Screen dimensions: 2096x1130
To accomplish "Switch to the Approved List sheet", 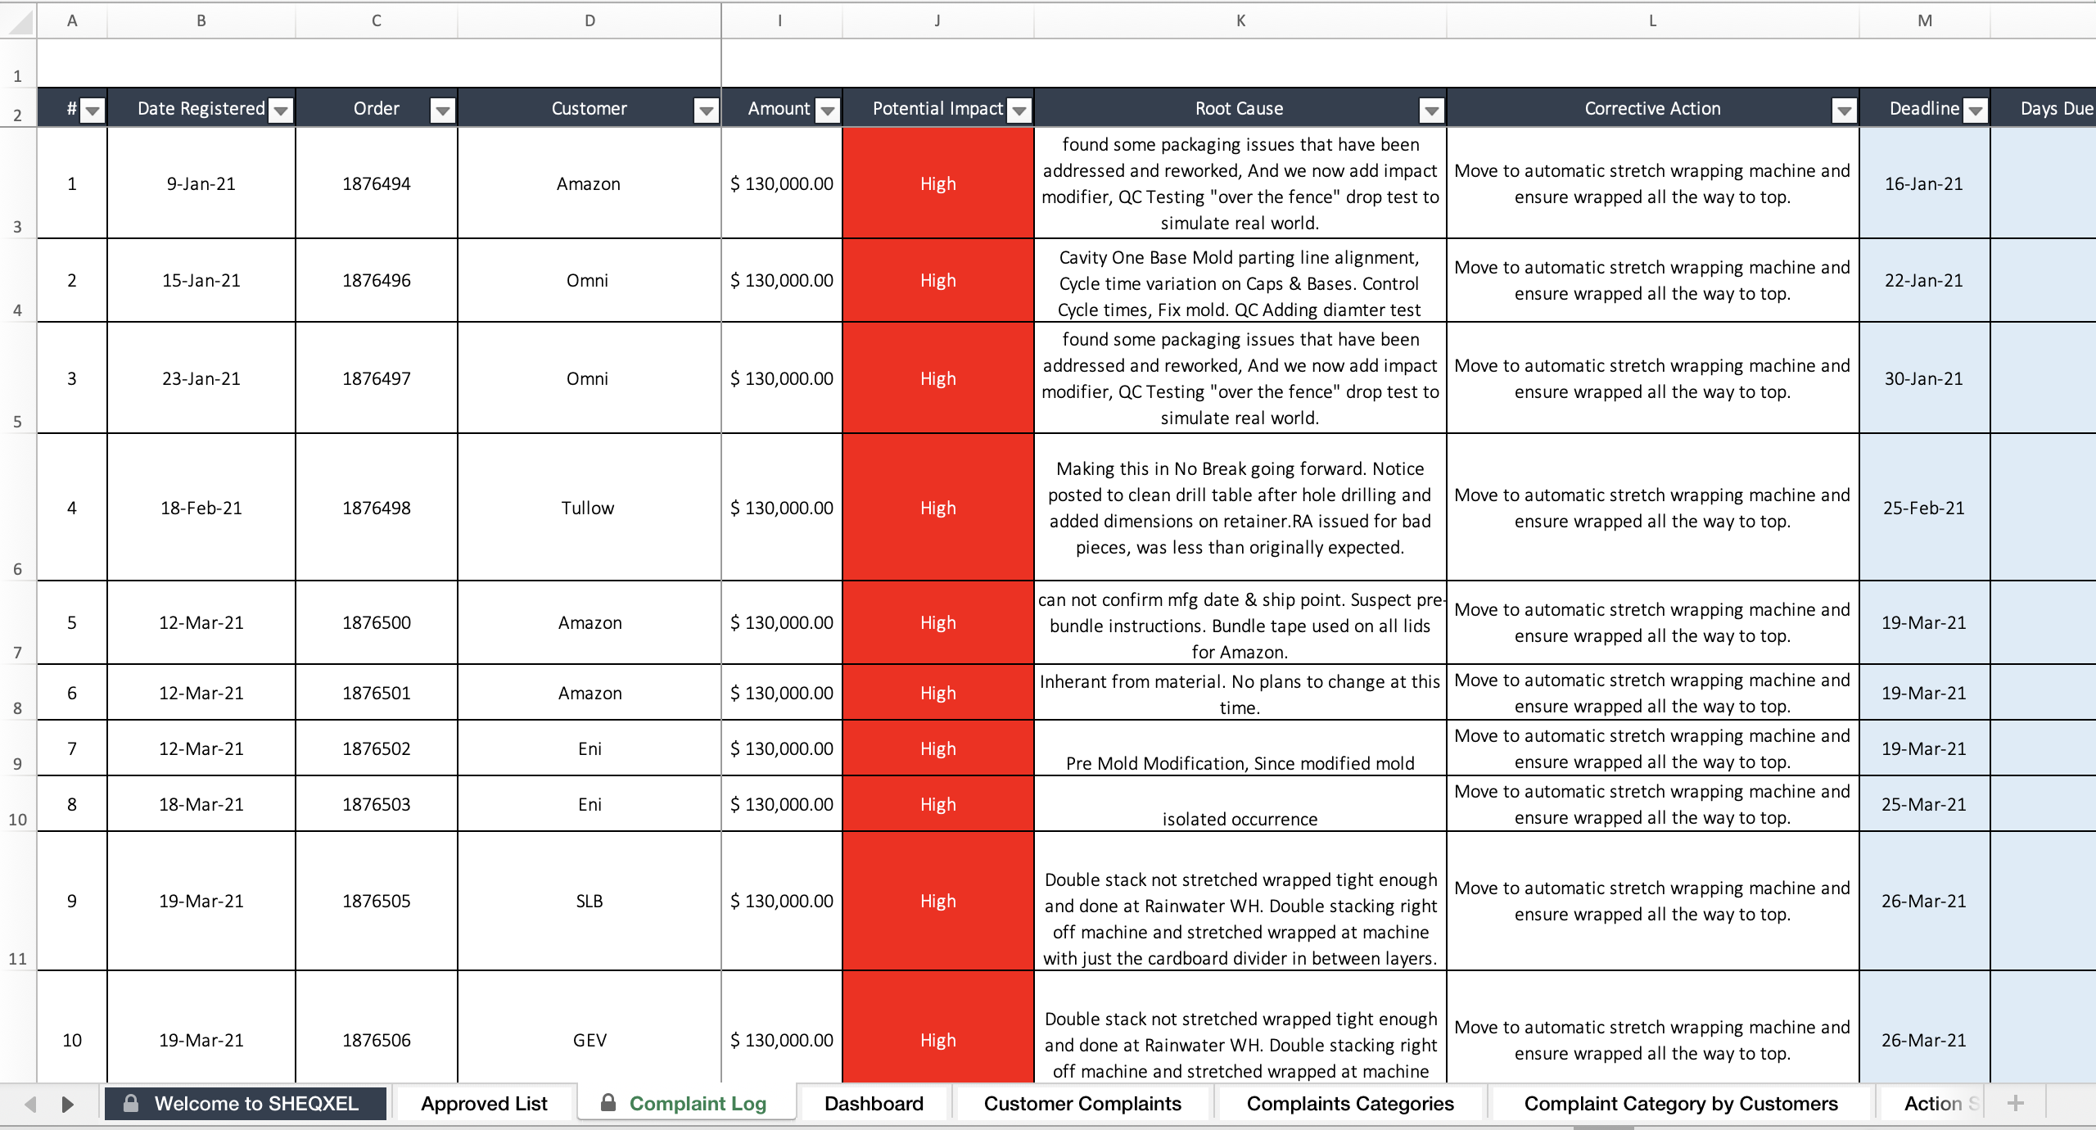I will coord(484,1103).
